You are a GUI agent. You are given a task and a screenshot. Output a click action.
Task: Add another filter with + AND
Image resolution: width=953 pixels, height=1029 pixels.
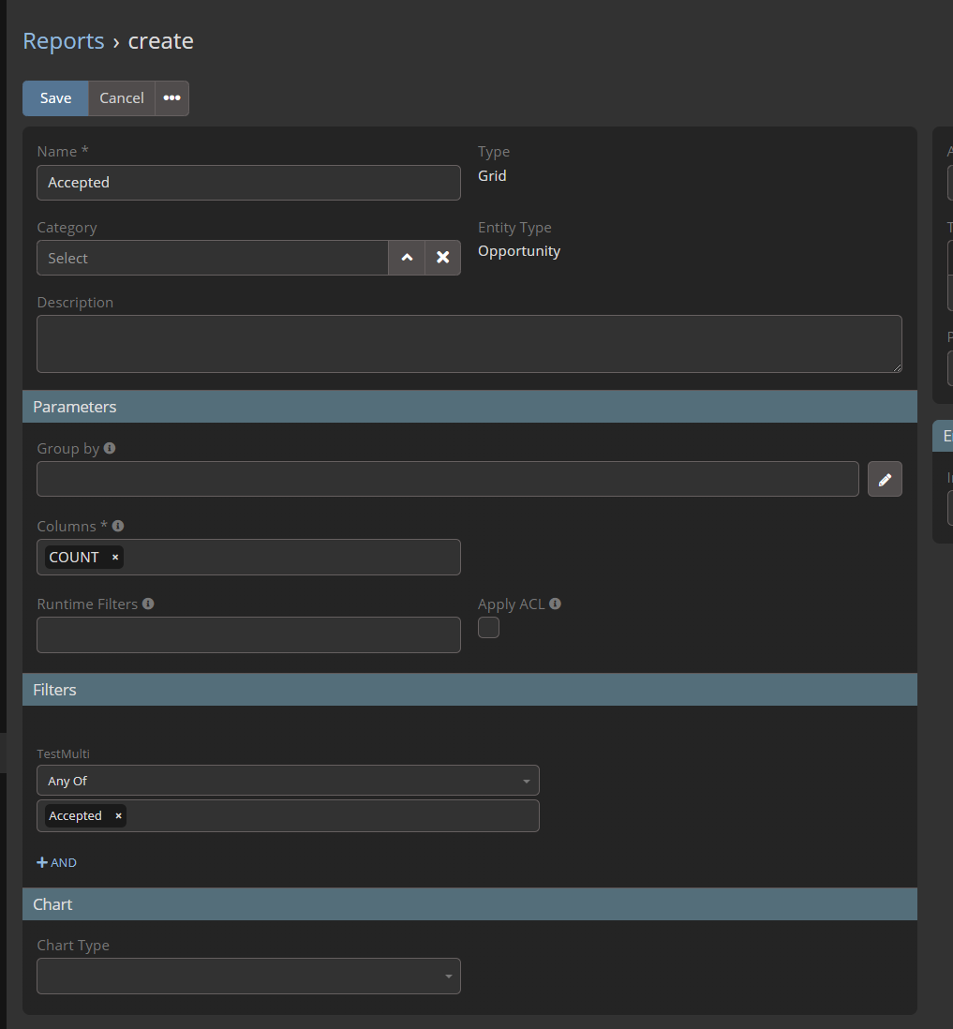coord(57,862)
